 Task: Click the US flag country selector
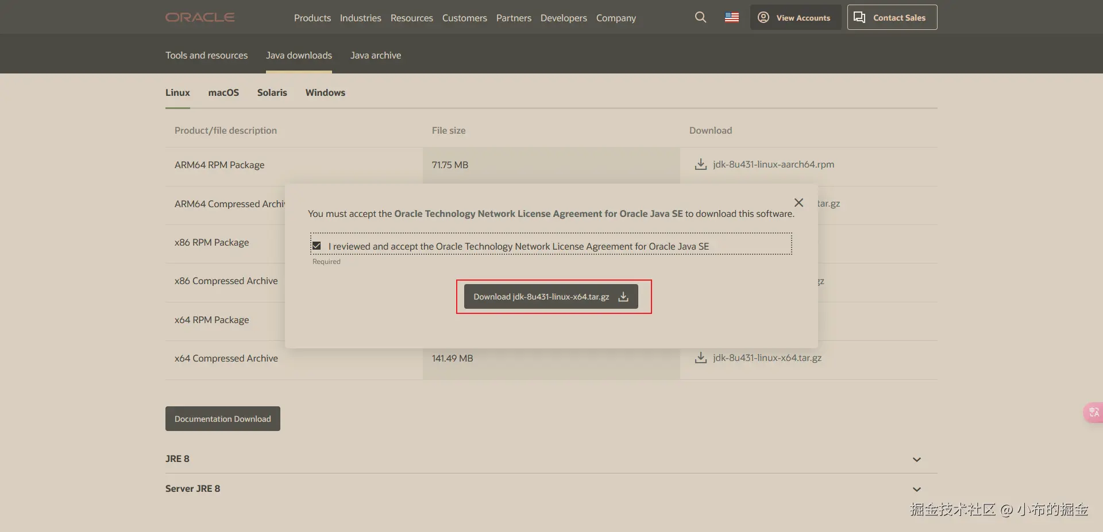[732, 17]
